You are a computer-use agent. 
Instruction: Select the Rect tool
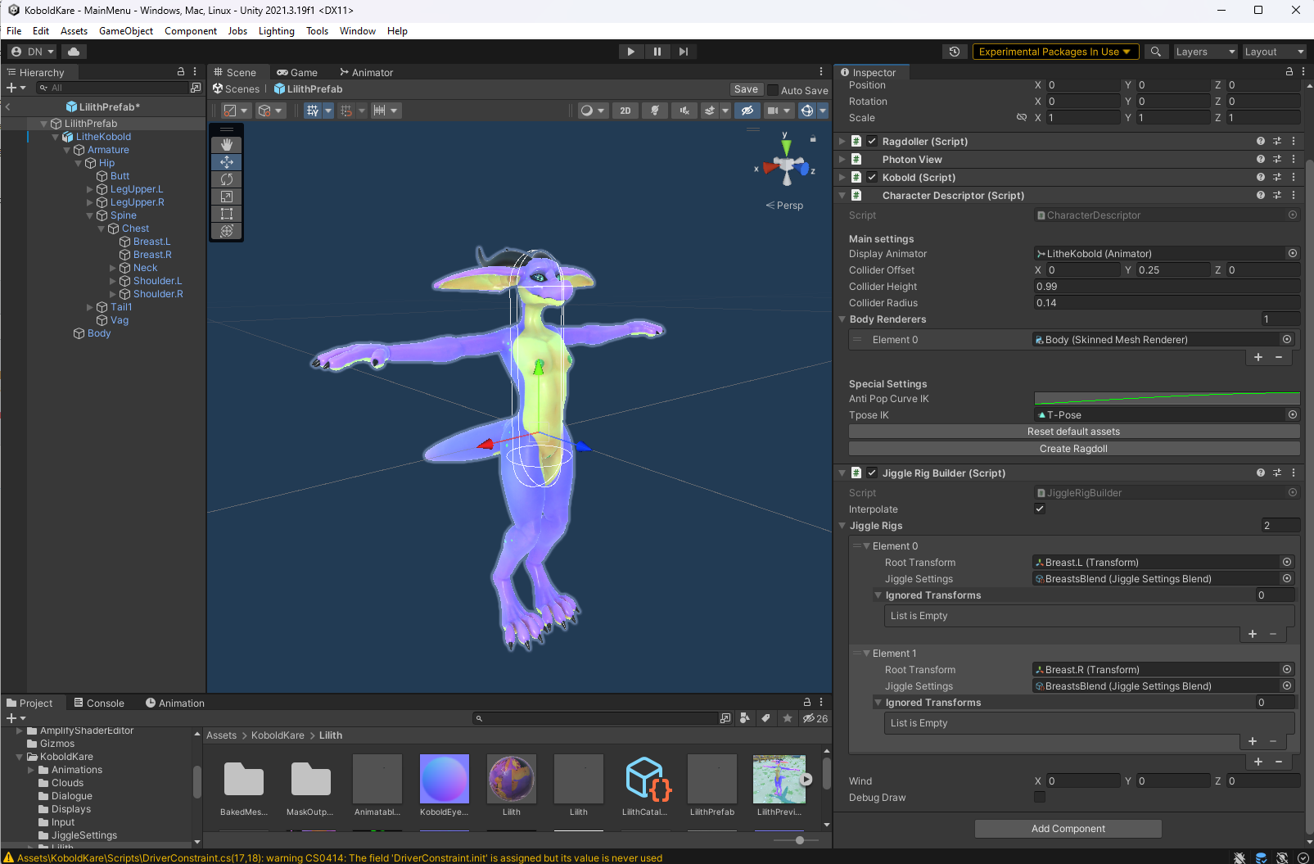227,214
